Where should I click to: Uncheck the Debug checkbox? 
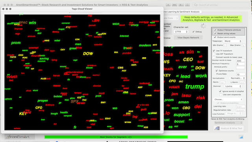[x=193, y=32]
